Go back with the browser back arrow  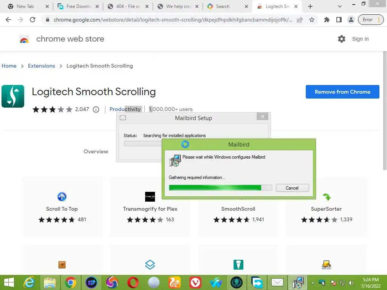[x=8, y=20]
